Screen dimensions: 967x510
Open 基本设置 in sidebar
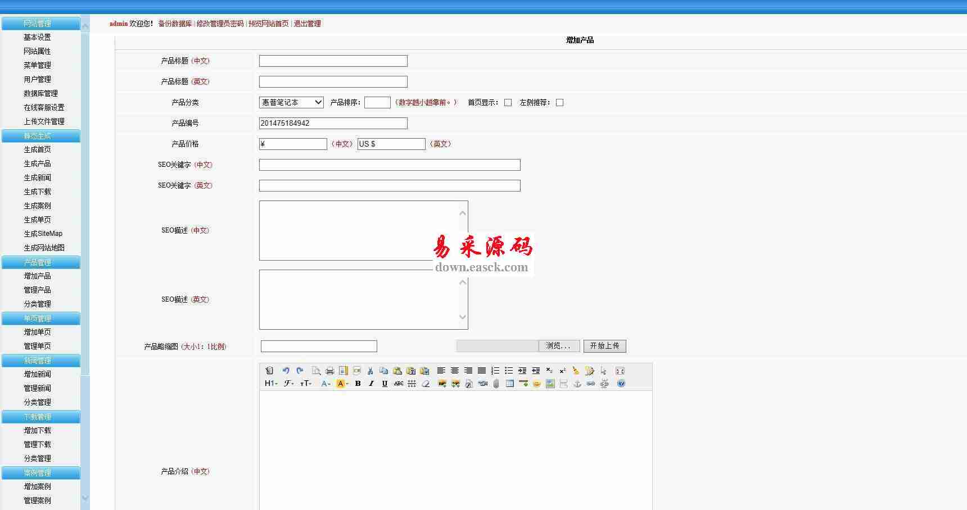(37, 37)
